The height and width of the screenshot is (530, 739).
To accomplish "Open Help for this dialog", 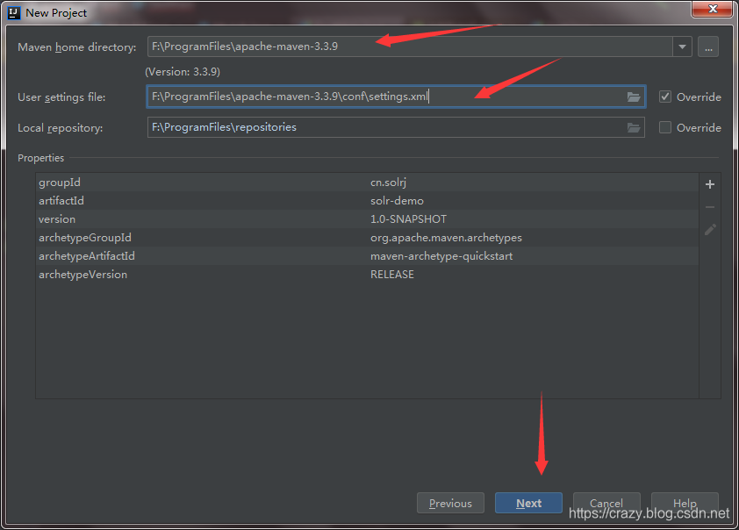I will click(x=685, y=503).
